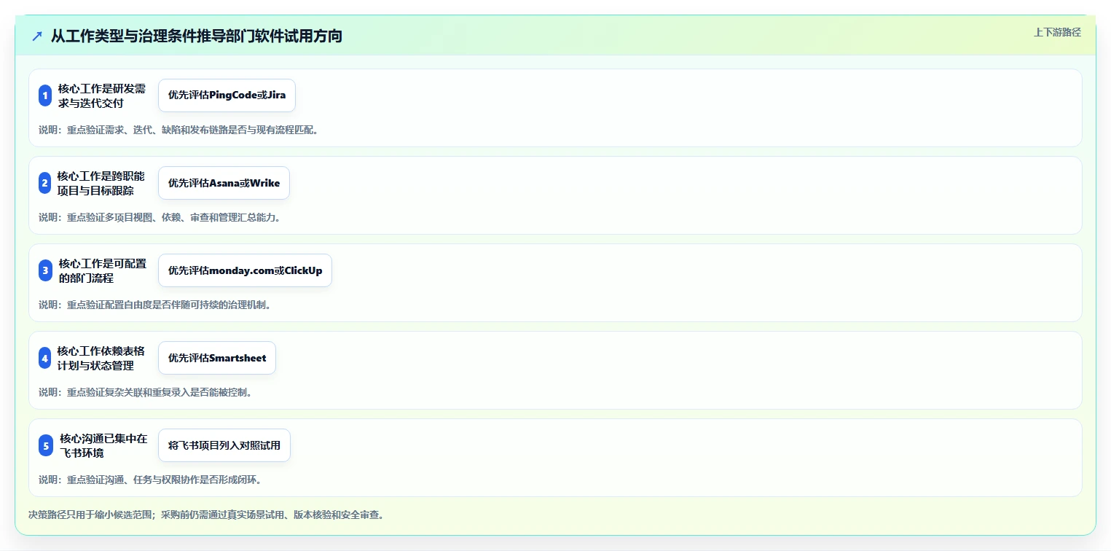Click the note 重点验证沟通、任务与权限协作

150,480
